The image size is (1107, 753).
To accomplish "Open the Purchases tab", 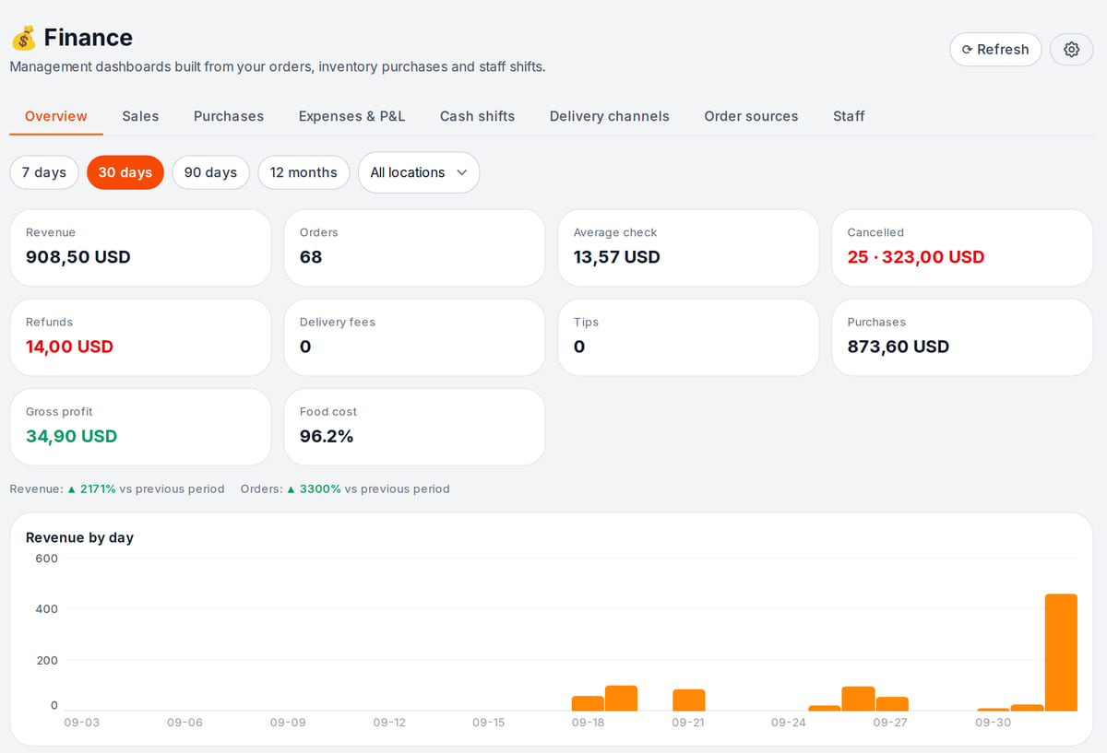I will click(229, 116).
